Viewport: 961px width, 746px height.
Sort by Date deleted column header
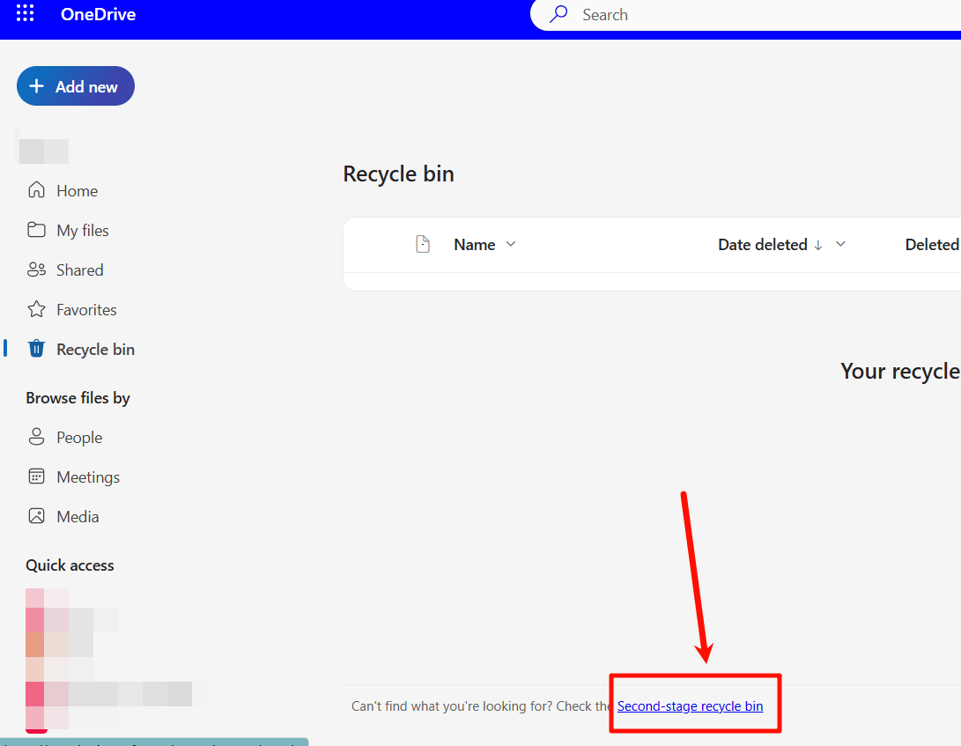point(763,245)
